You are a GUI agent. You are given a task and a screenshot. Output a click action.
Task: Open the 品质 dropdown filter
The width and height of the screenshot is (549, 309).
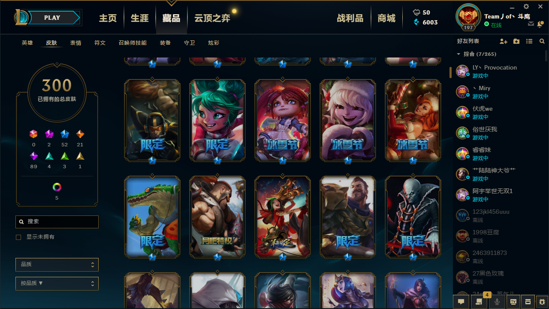(x=57, y=265)
